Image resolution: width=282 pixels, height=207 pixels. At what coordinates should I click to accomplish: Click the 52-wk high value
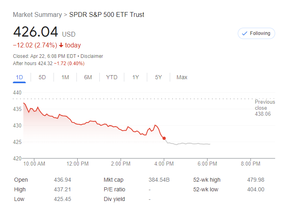coord(255,180)
